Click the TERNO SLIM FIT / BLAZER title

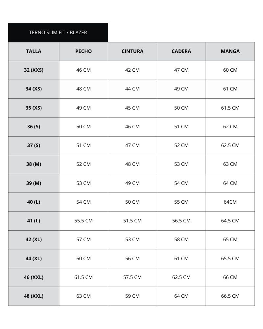[x=58, y=33]
